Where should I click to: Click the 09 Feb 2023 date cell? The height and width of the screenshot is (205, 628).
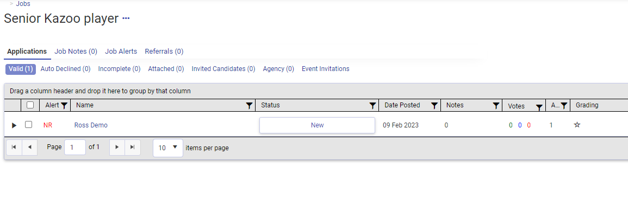(x=401, y=125)
